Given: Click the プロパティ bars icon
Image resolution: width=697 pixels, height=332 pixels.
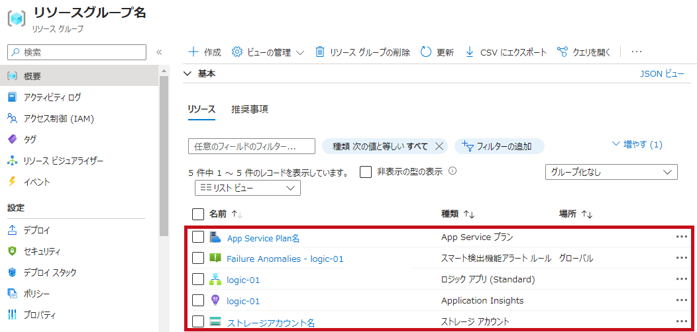Looking at the screenshot, I should click(x=13, y=315).
